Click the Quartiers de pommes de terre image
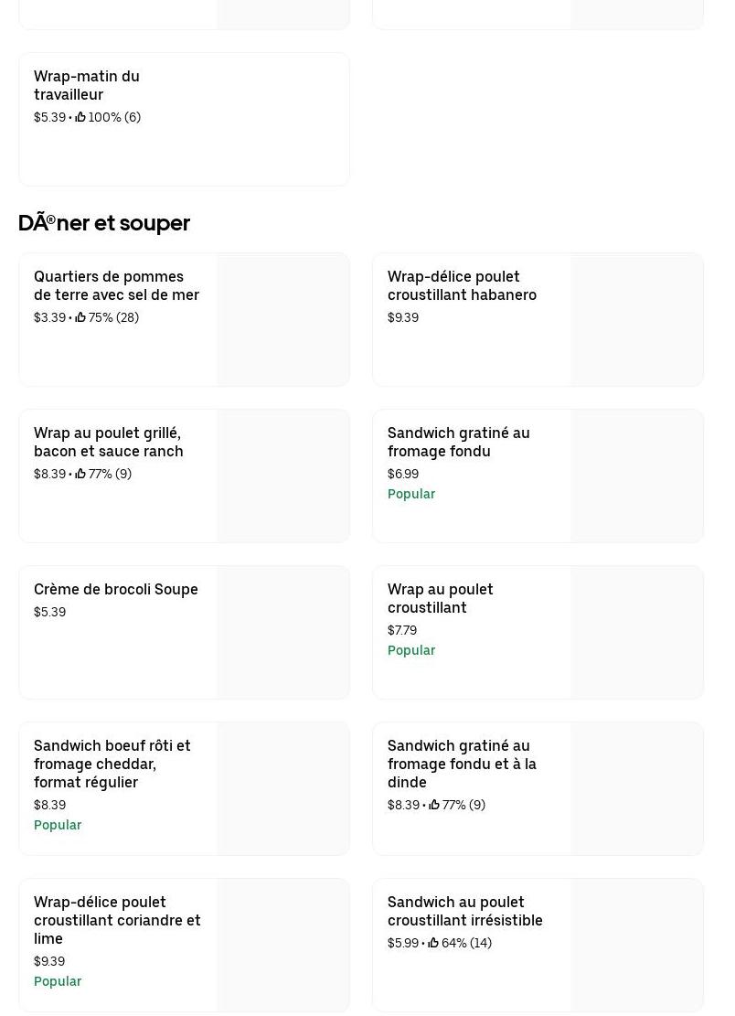Image resolution: width=735 pixels, height=1016 pixels. (x=282, y=319)
